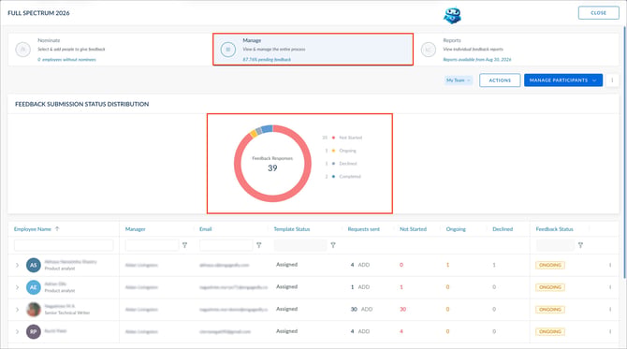Click ADD in the 30 requests row
This screenshot has width=627, height=349.
tap(367, 309)
